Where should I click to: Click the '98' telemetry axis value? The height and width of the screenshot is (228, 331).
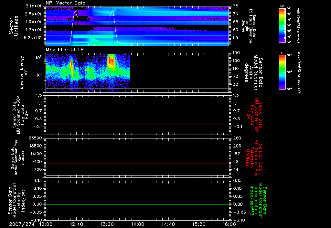pos(236,162)
